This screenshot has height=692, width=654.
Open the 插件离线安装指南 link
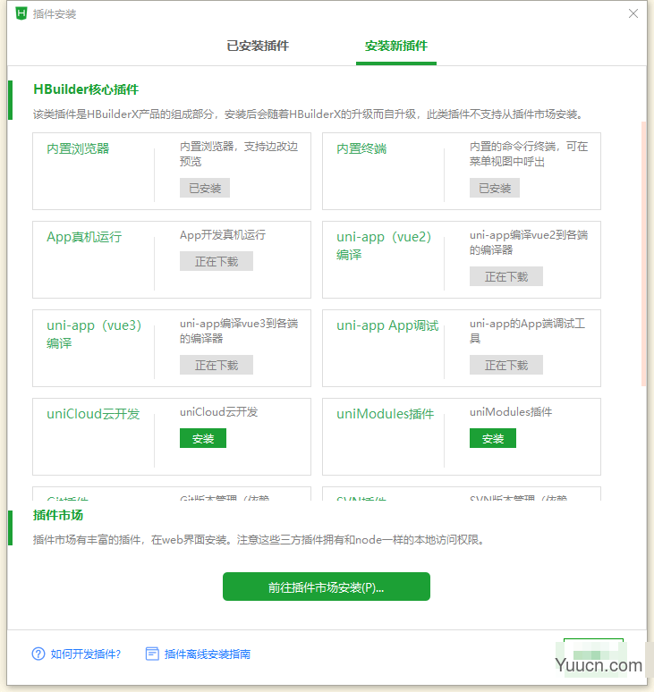pos(207,654)
